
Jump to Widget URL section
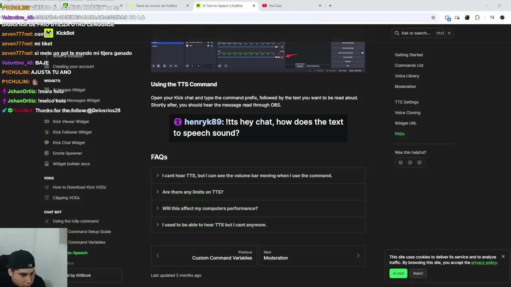406,123
